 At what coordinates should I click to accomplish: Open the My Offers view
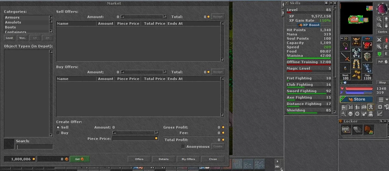[188, 159]
